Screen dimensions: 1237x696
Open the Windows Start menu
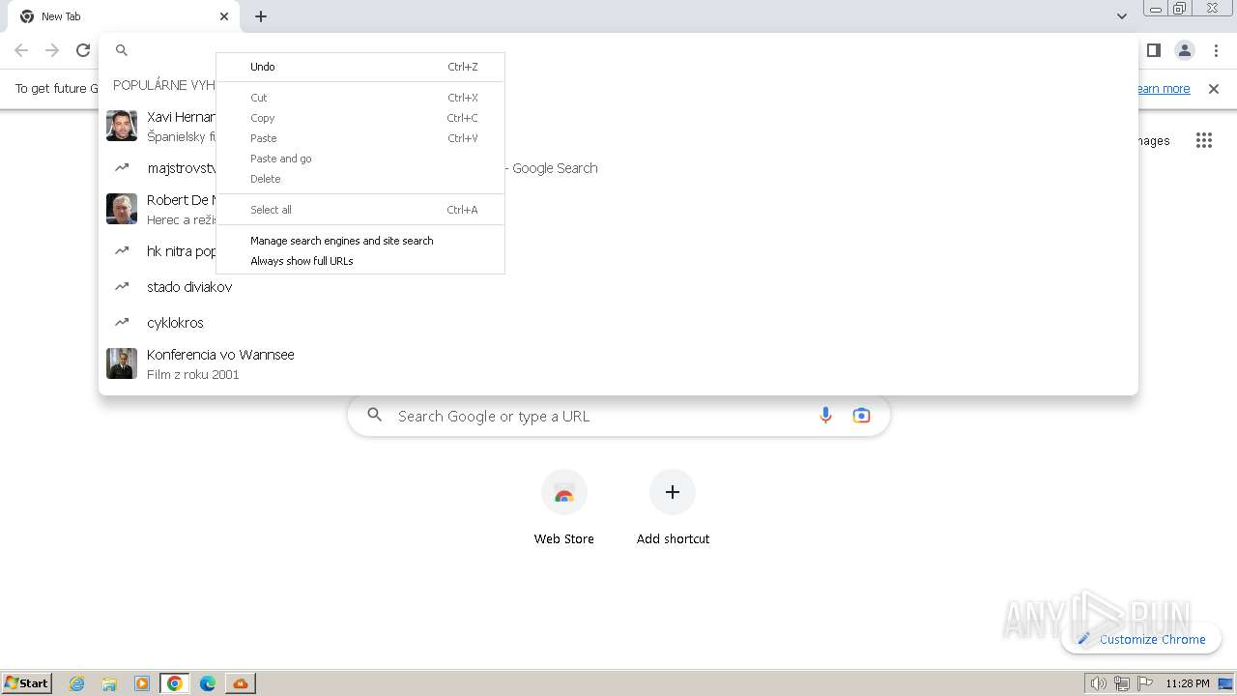click(x=27, y=682)
